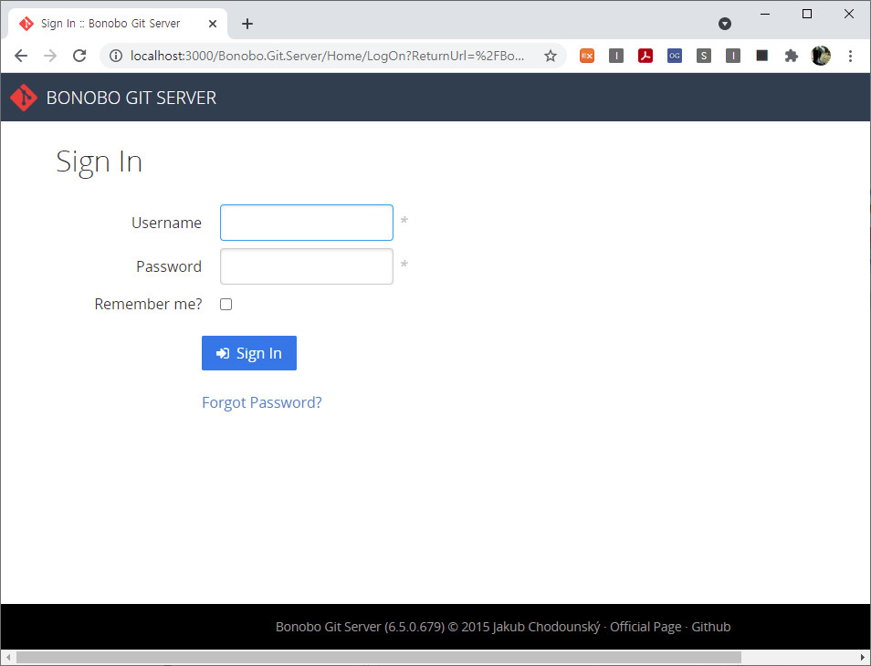Focus the Password input field
871x666 pixels.
[x=307, y=266]
